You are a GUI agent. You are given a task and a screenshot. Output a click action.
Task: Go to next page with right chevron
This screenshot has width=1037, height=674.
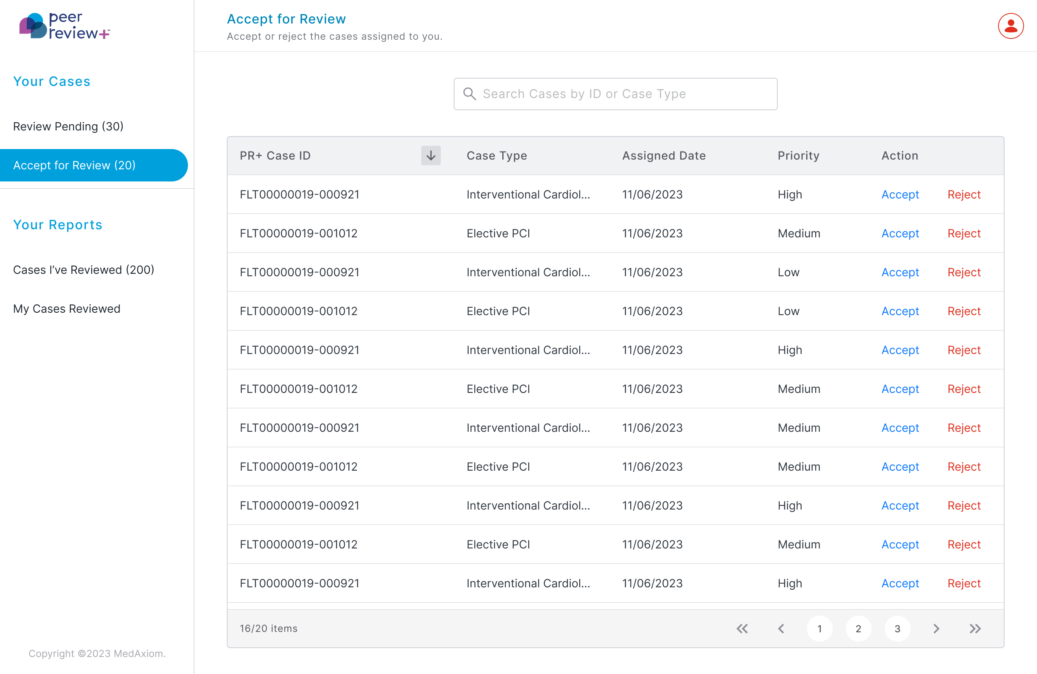pyautogui.click(x=936, y=628)
